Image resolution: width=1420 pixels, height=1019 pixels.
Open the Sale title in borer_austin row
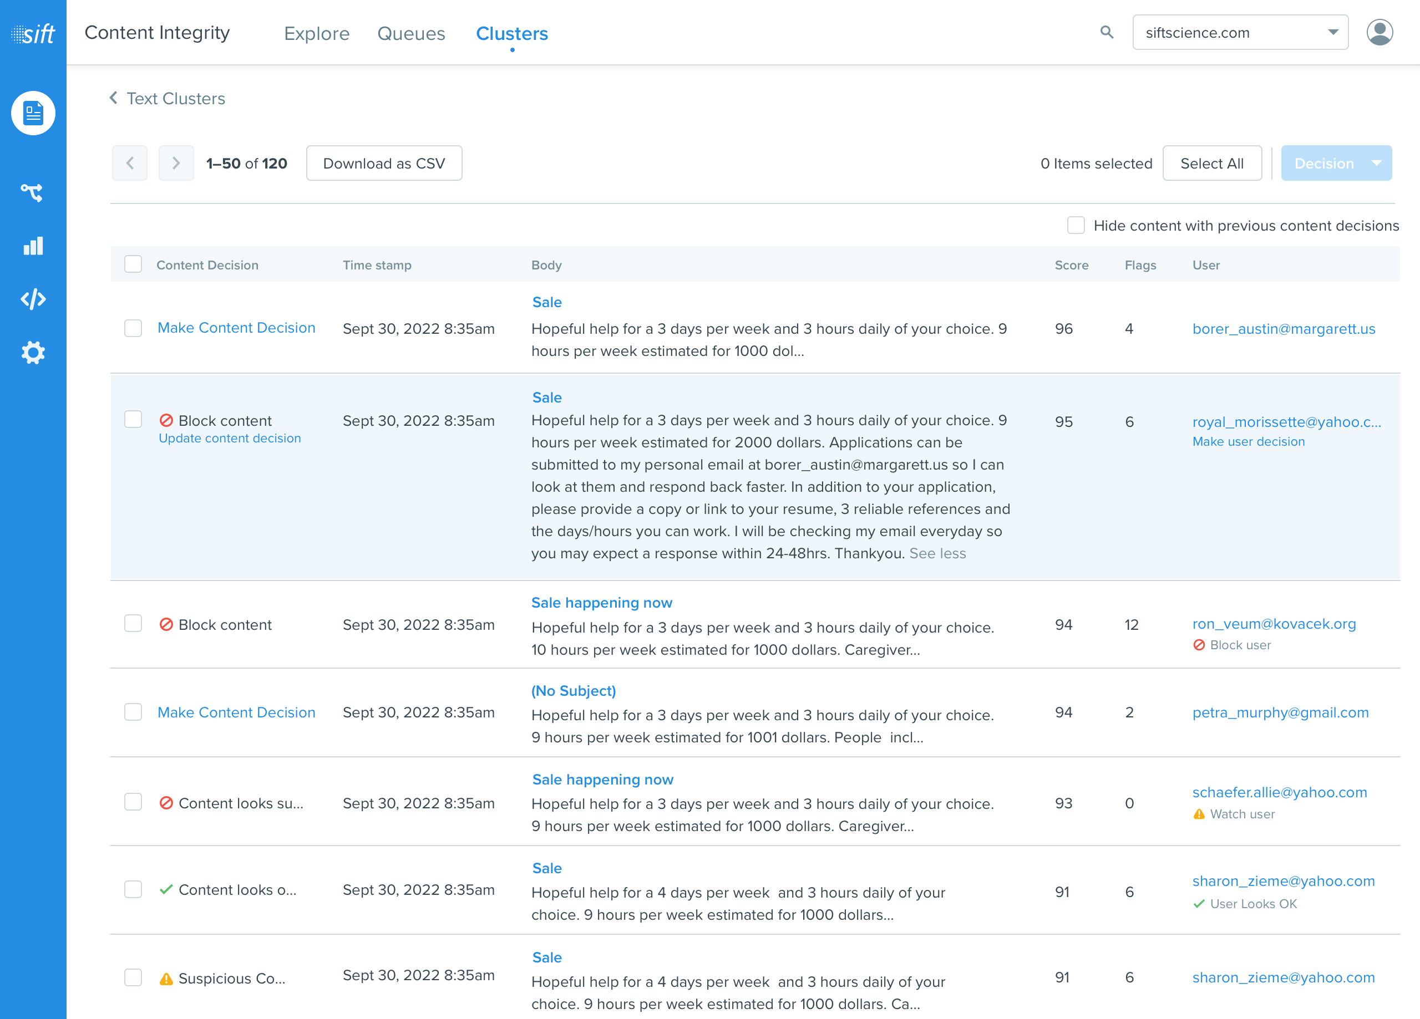(x=546, y=302)
